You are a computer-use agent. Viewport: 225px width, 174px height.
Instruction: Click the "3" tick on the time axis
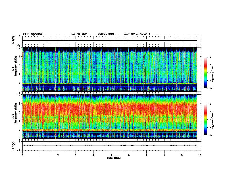[x=76, y=155]
